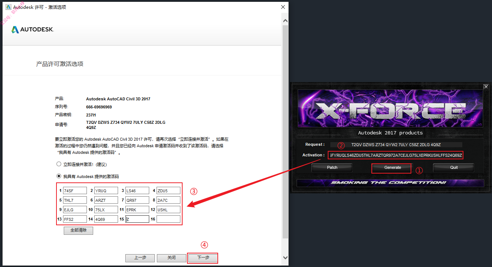Click the request code text starting T2QV DZWS

click(126, 125)
